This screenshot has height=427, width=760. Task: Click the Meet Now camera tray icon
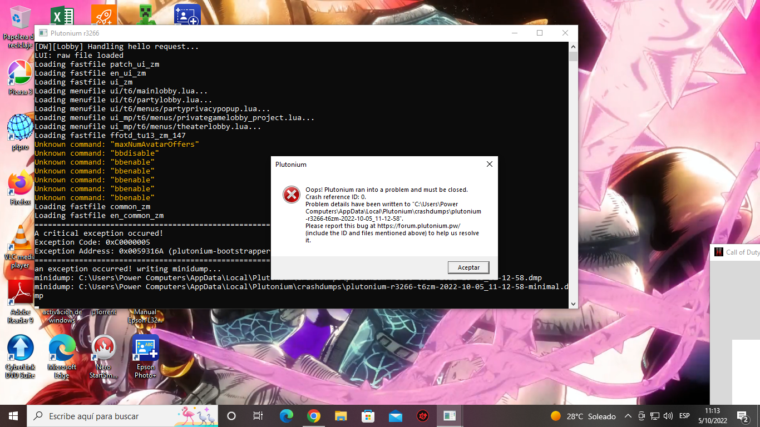click(641, 416)
